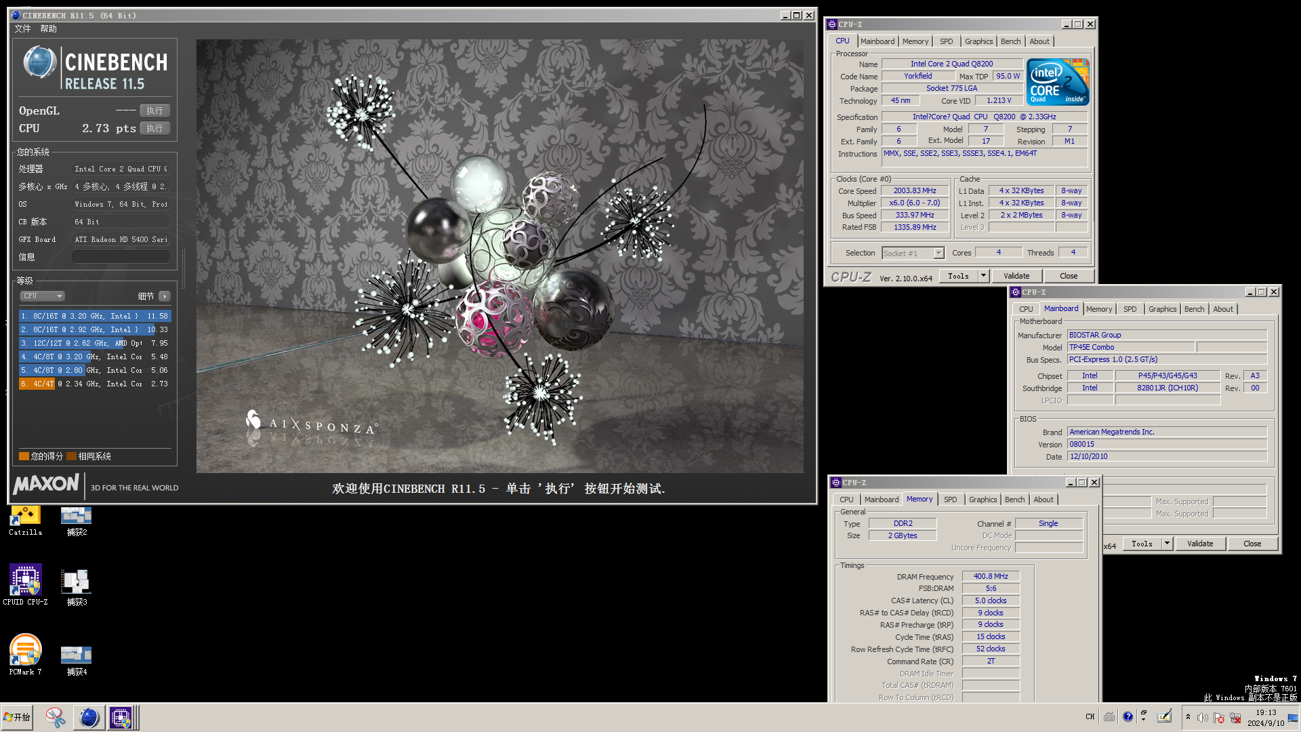This screenshot has height=732, width=1301.
Task: Click the CH input language indicator
Action: 1090,717
